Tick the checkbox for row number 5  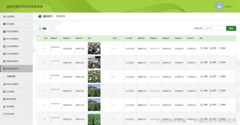tap(39, 105)
